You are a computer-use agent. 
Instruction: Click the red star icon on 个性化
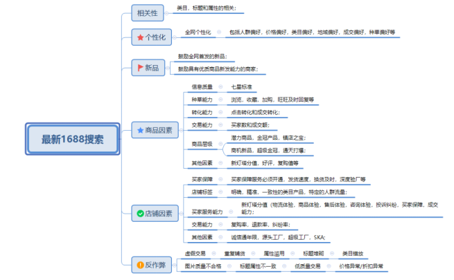click(141, 37)
